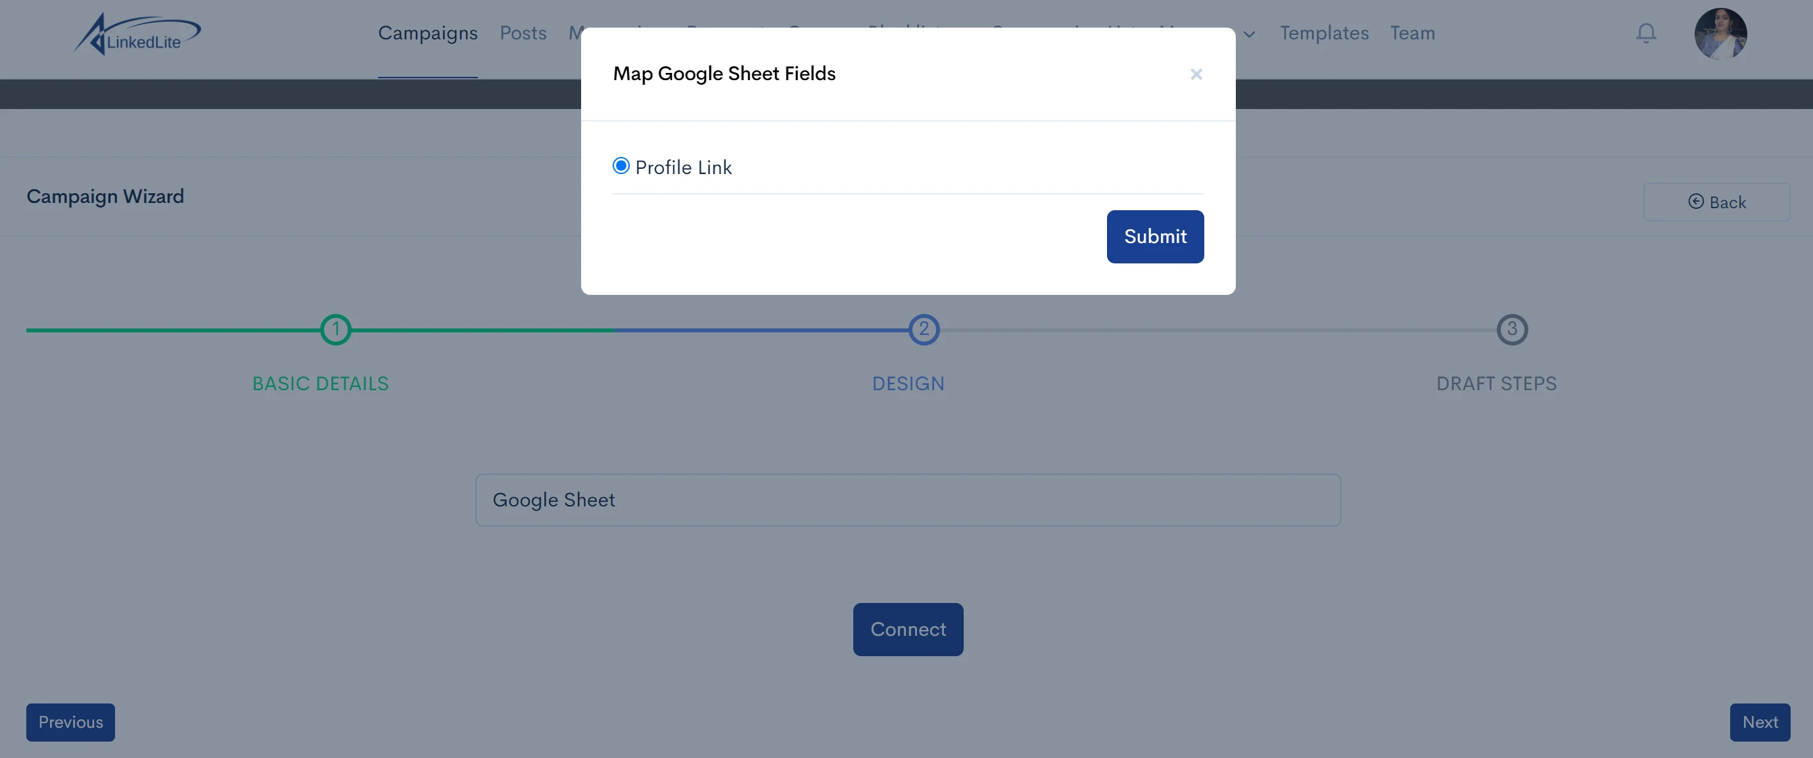Click the Draft Steps step 3 icon
The width and height of the screenshot is (1813, 758).
(x=1511, y=329)
